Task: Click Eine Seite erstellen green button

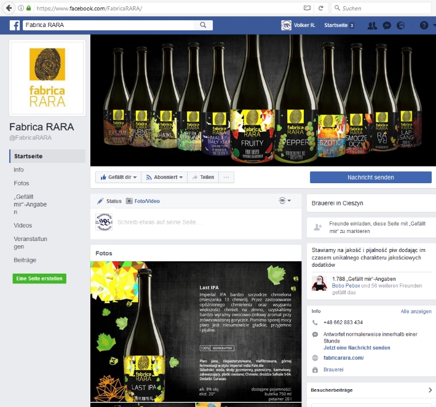Action: click(39, 279)
